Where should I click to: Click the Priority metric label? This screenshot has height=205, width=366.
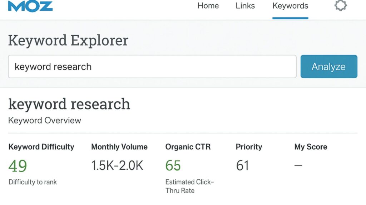click(x=249, y=147)
